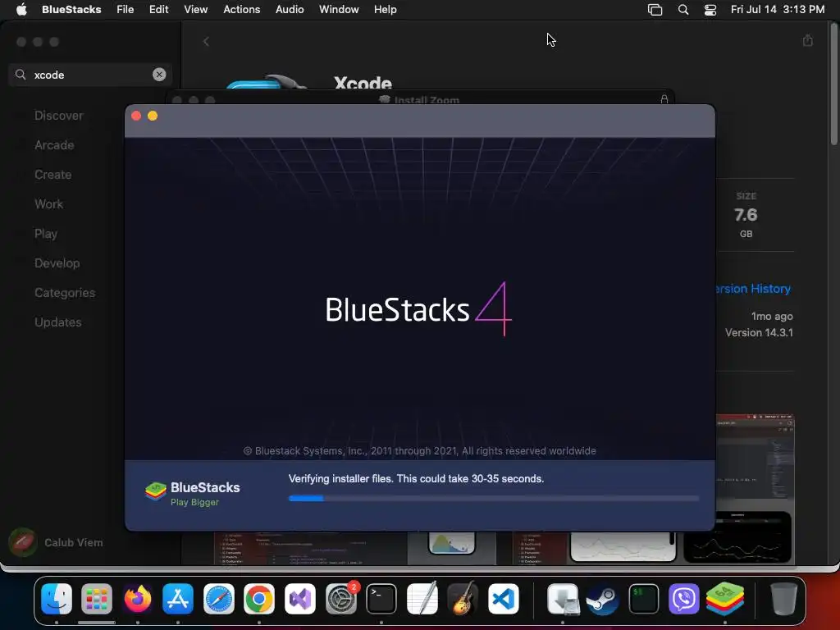Open the Apple menu

pos(21,9)
